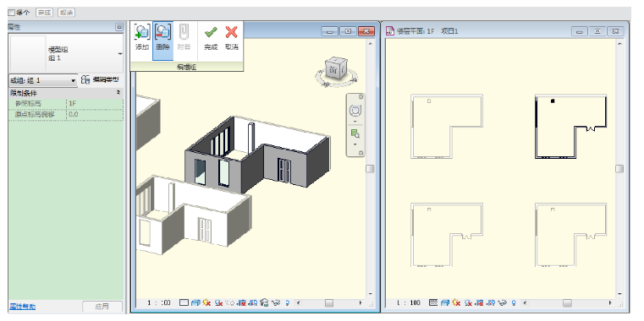Click the 楼层平面: 1F window title icon
644x321 pixels.
coord(390,31)
